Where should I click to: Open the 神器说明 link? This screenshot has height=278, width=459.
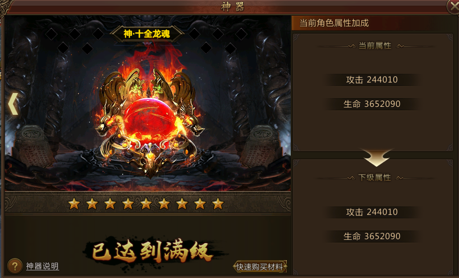42,266
